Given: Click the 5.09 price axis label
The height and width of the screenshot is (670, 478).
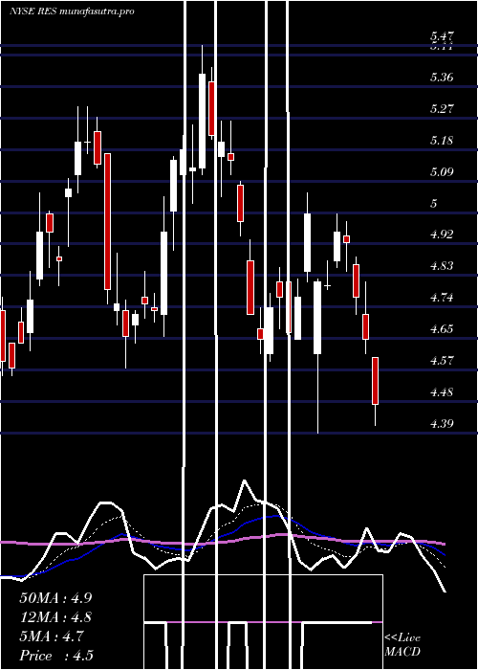Looking at the screenshot, I should click(442, 171).
